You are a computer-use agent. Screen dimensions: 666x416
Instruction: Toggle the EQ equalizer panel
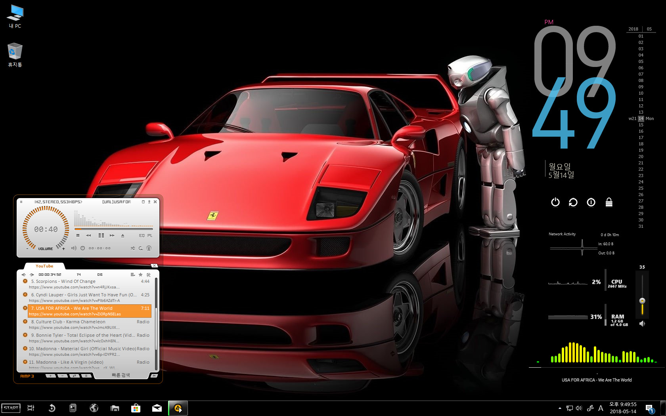click(142, 235)
